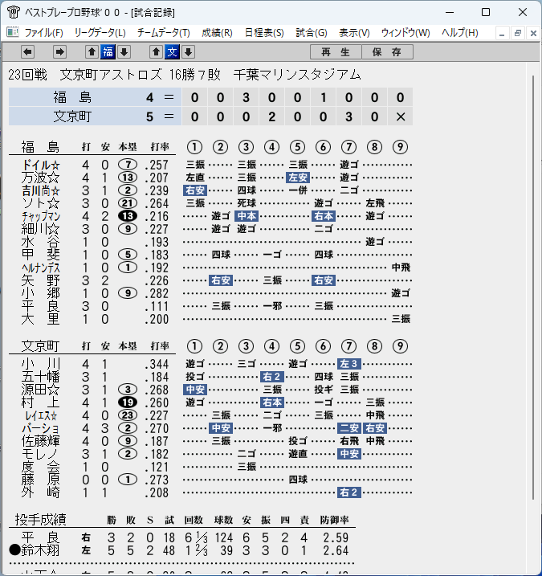
Task: Click down arrow beside 福 team icon
Action: [x=124, y=51]
